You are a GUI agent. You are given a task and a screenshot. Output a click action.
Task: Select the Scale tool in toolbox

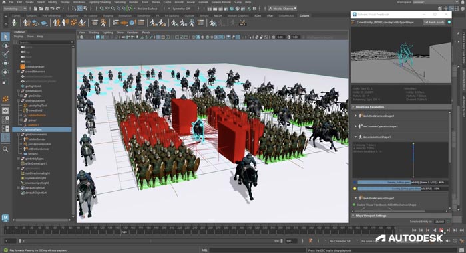(x=5, y=82)
